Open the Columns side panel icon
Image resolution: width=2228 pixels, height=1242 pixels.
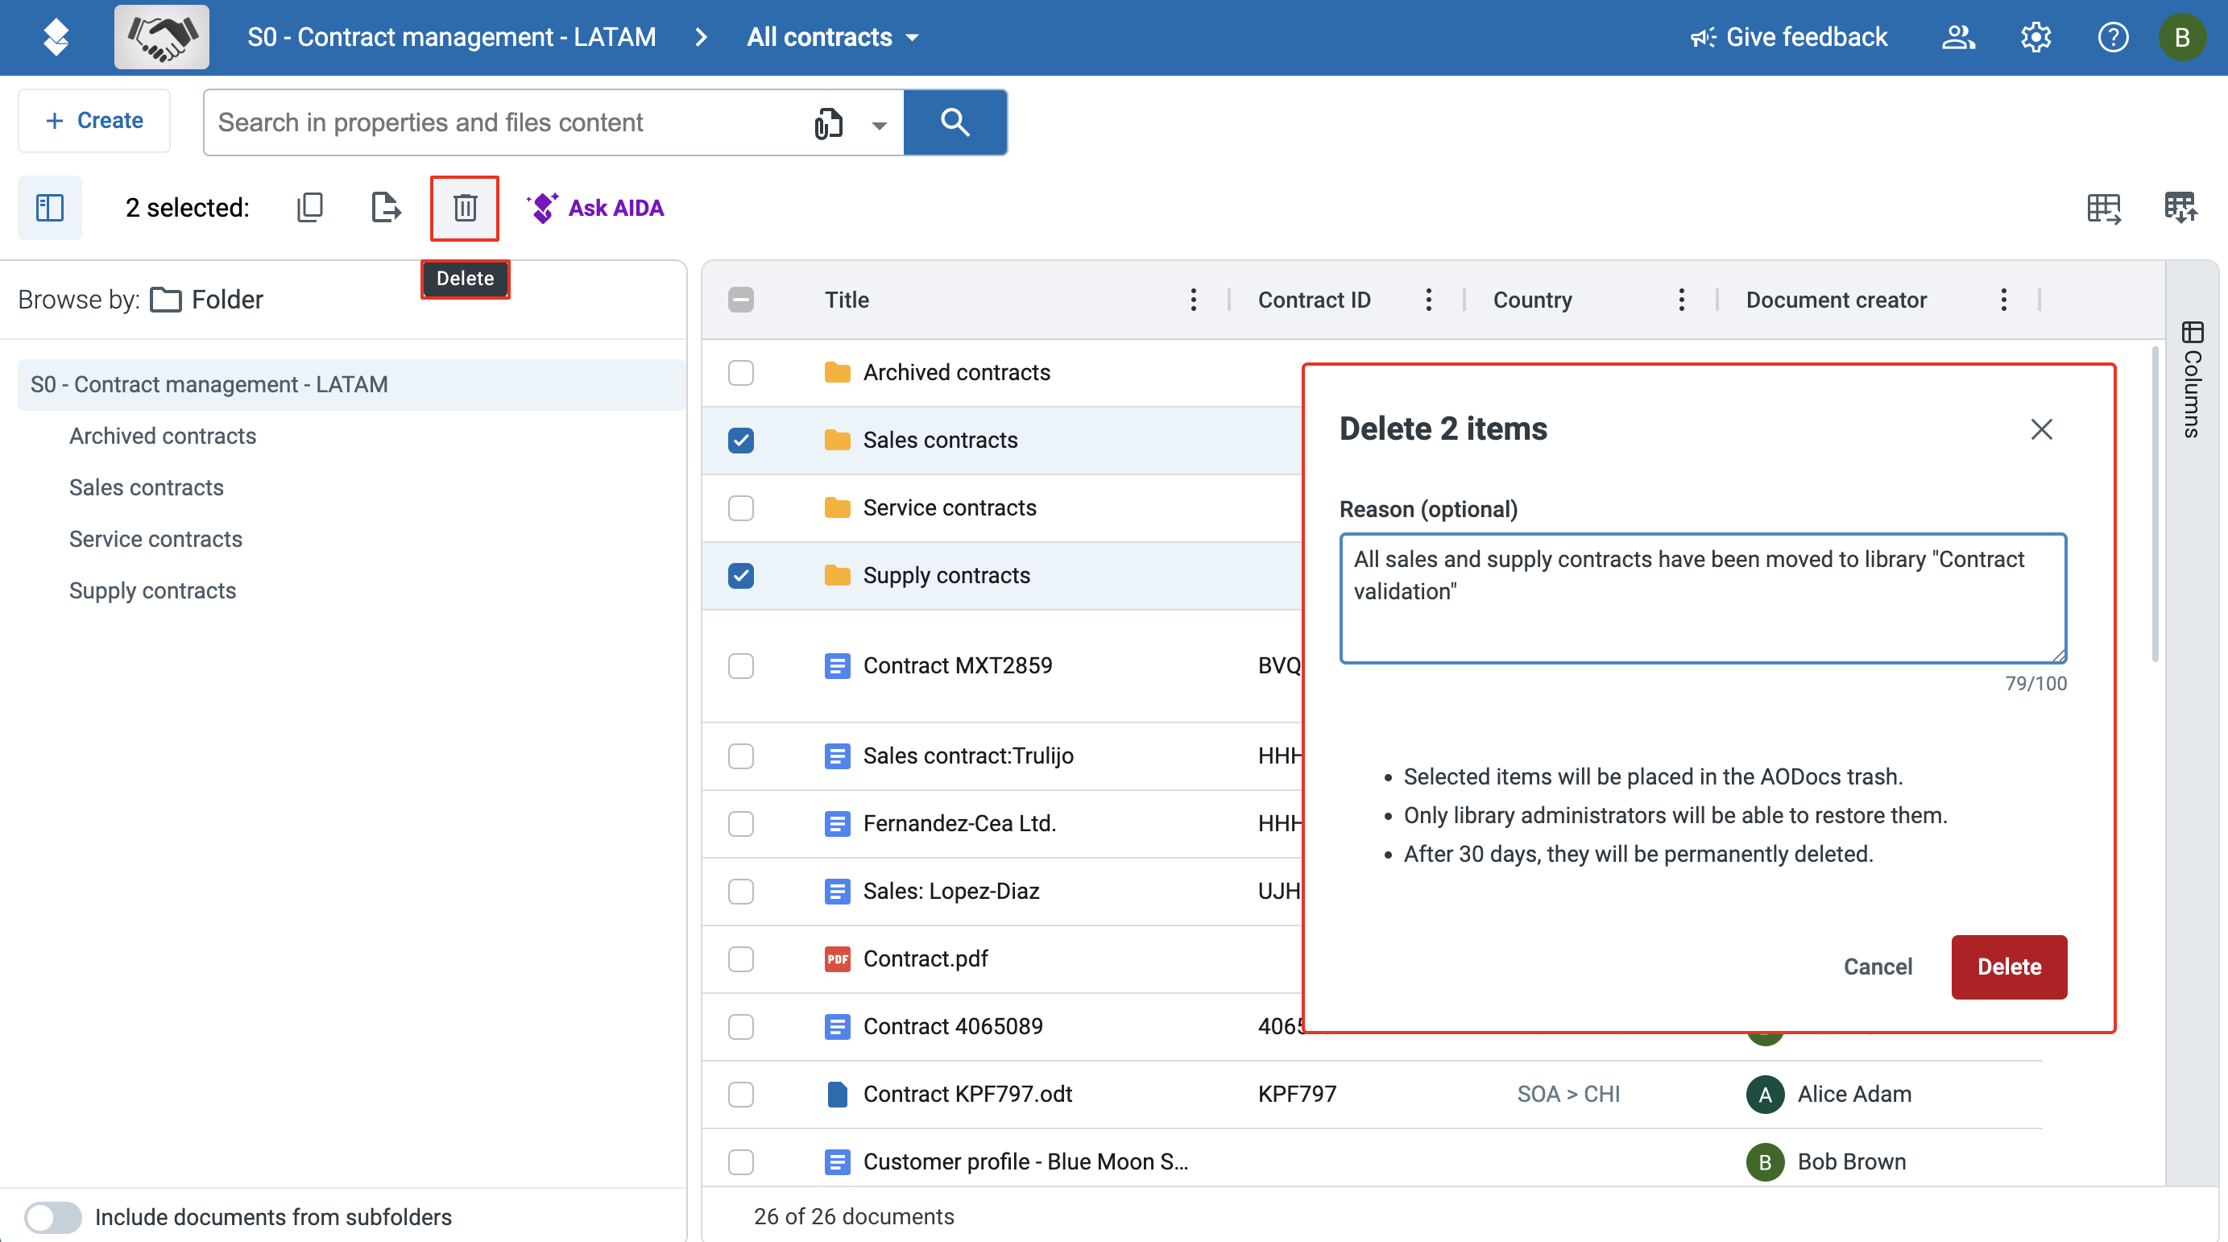[x=2193, y=331]
